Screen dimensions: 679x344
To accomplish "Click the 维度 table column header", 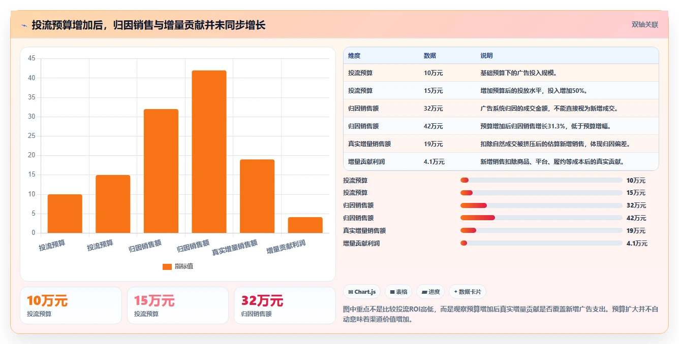I will pyautogui.click(x=354, y=56).
